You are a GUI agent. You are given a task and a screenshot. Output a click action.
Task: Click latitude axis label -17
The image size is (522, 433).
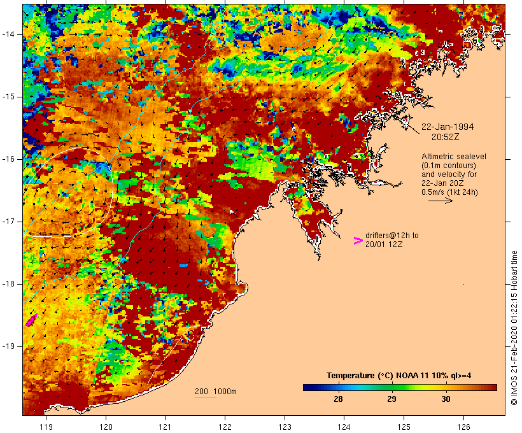point(8,222)
